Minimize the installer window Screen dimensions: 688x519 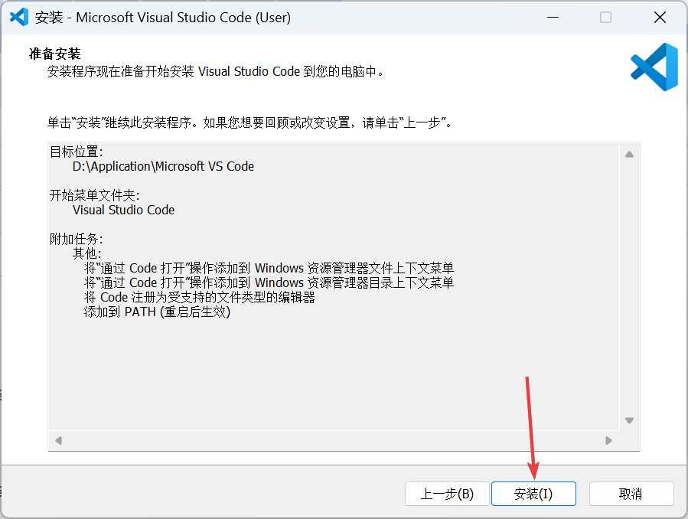(553, 18)
